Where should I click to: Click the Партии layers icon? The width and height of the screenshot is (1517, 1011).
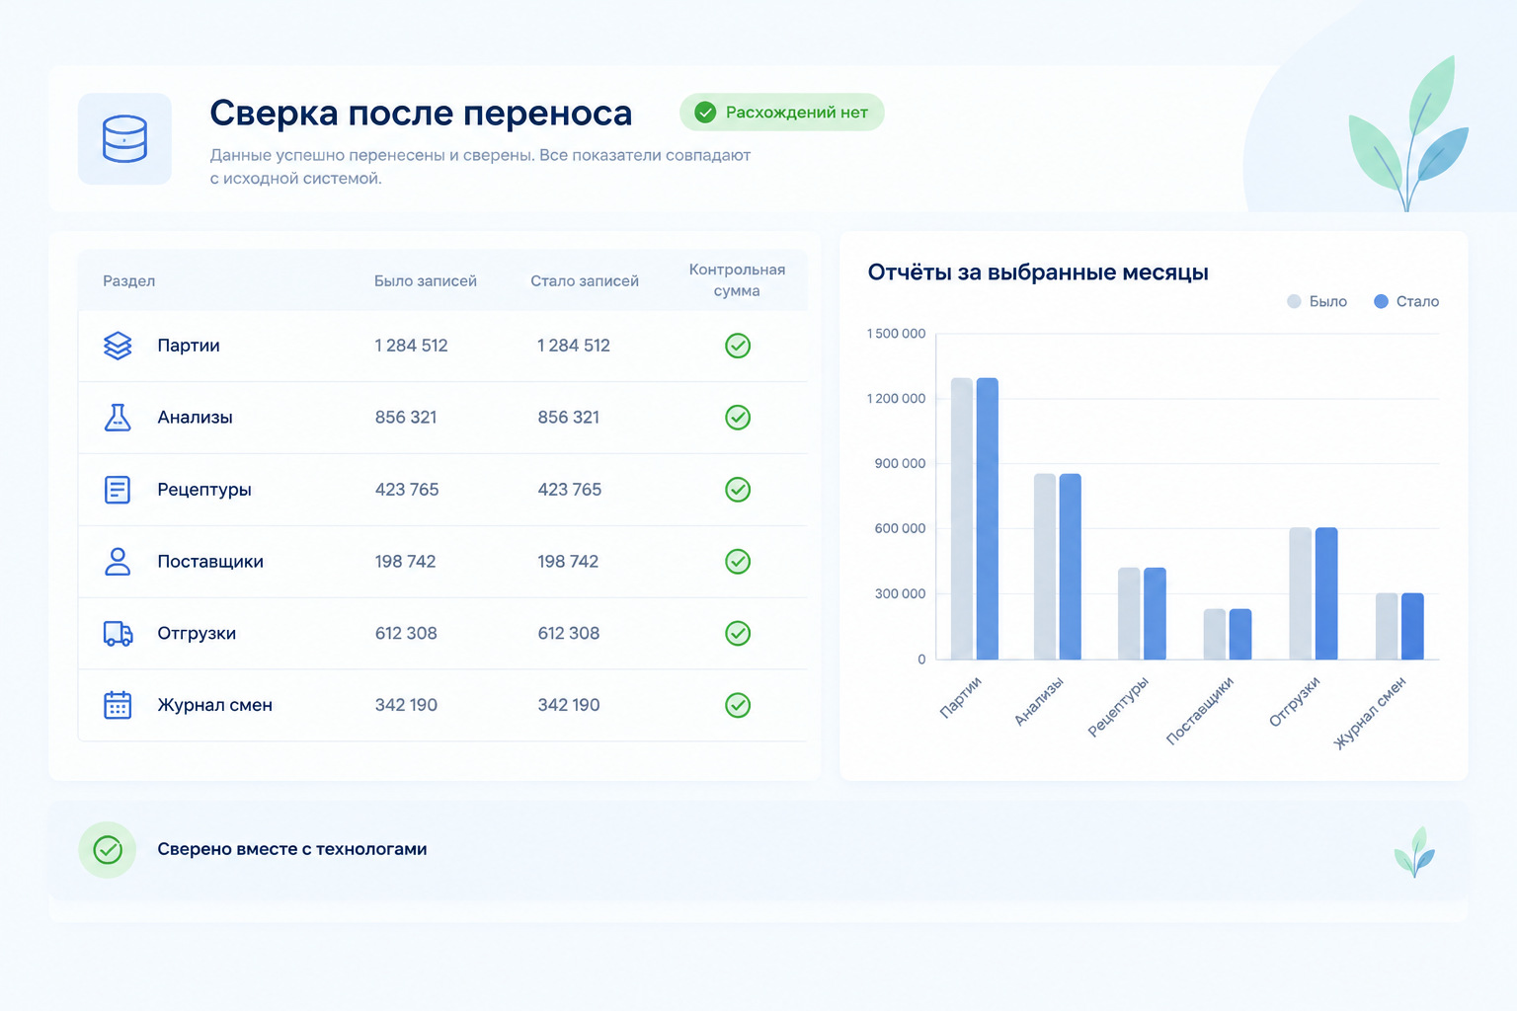[118, 346]
